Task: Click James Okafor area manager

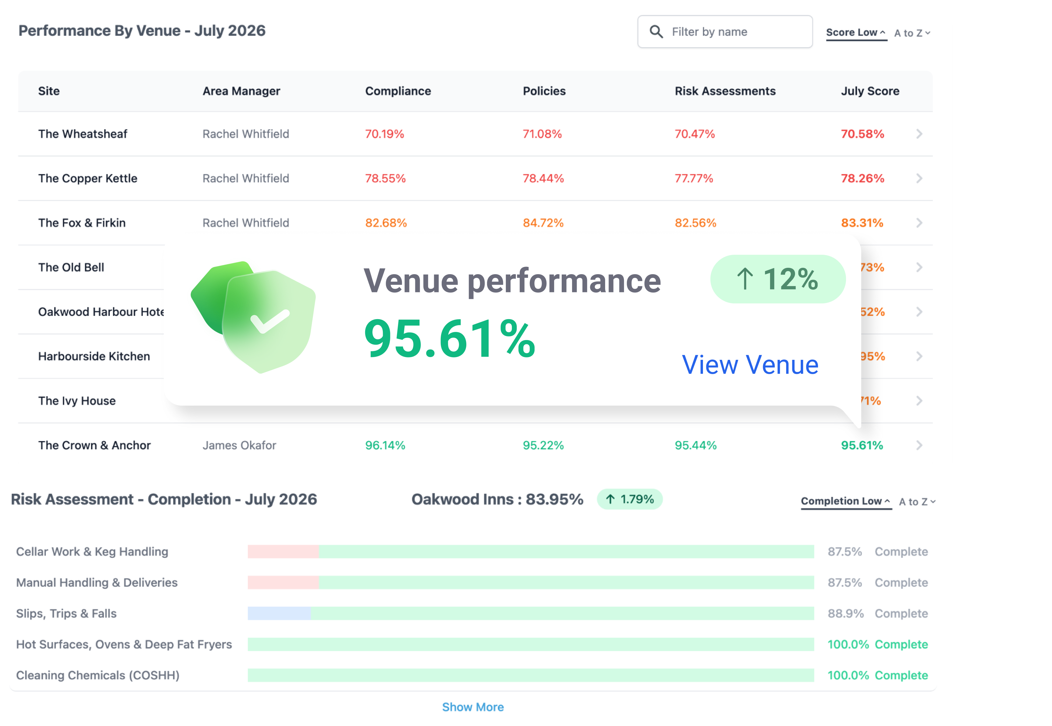Action: click(x=239, y=445)
